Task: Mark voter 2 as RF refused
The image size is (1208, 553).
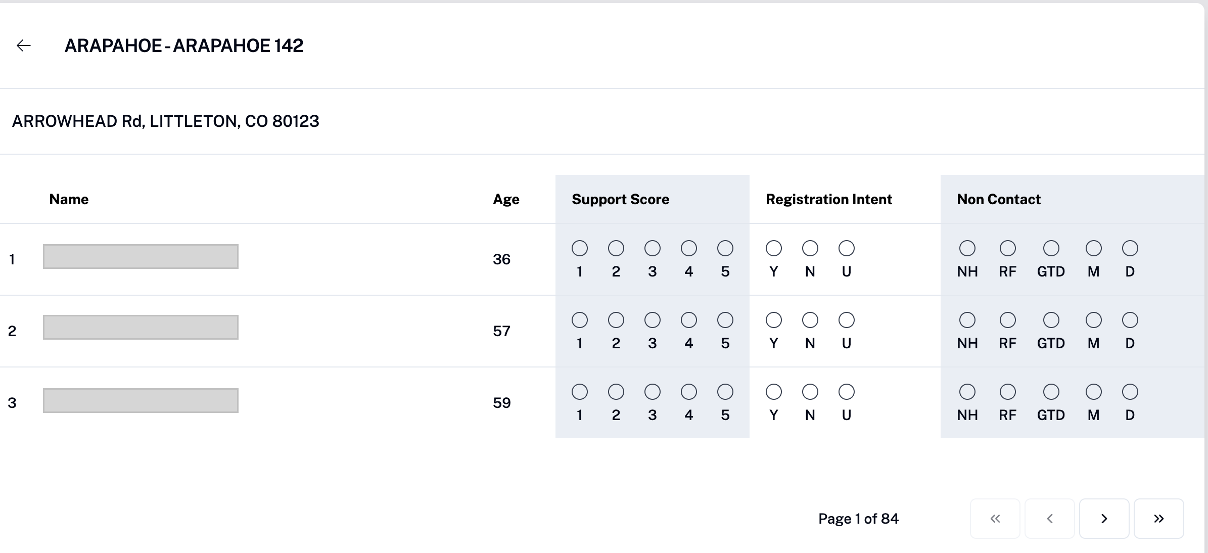Action: click(x=1008, y=320)
